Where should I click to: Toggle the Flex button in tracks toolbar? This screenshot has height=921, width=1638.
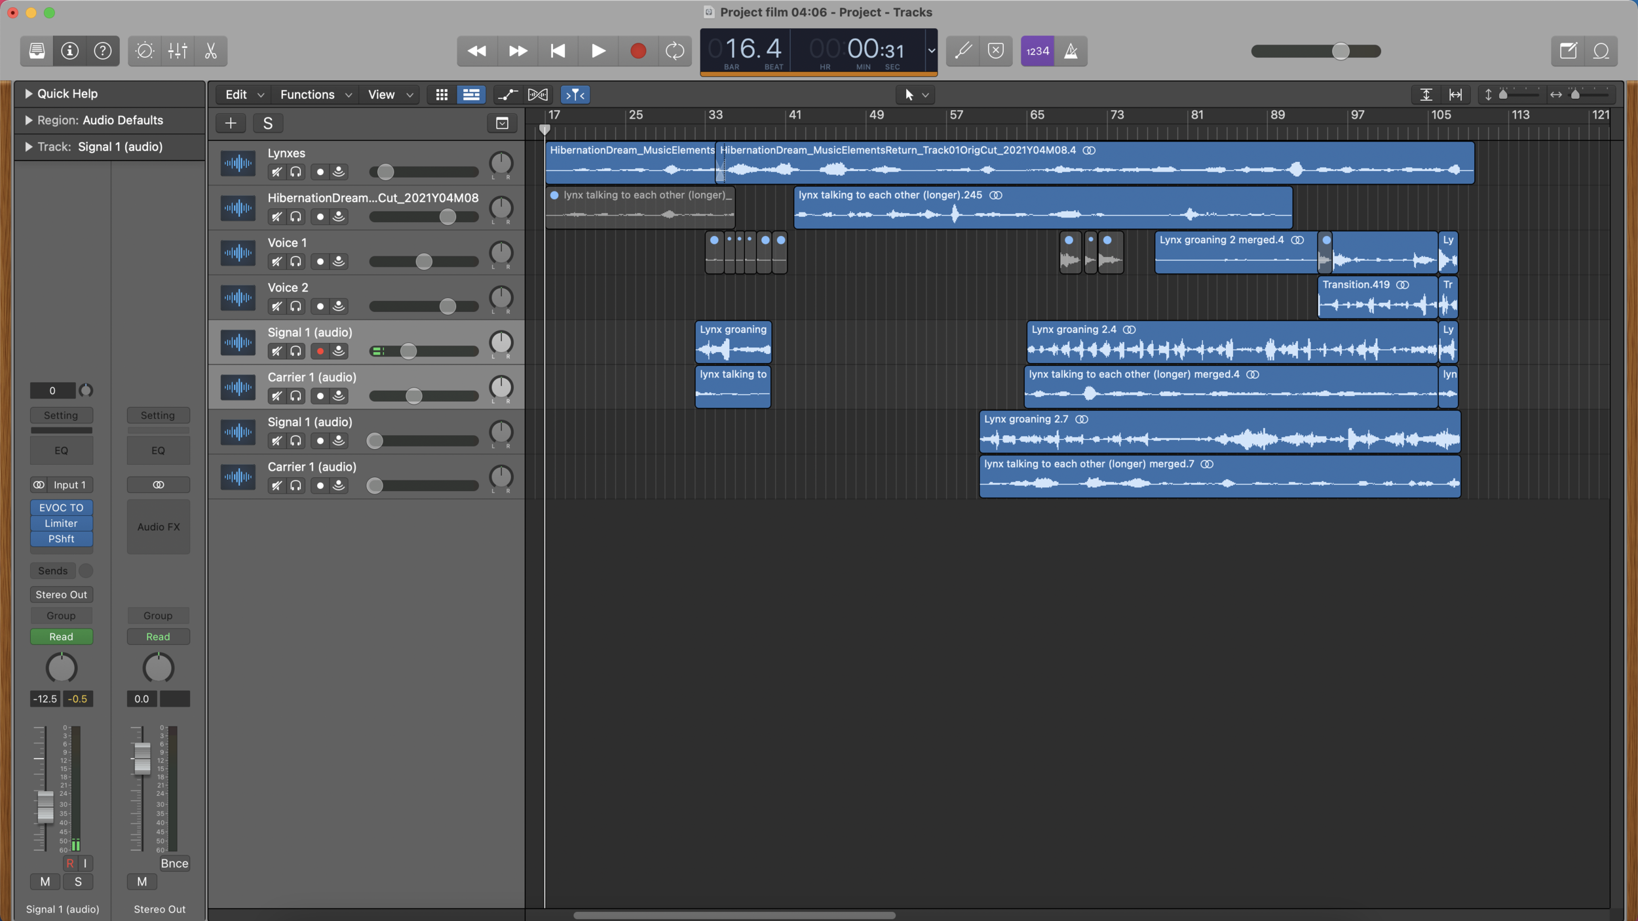(538, 94)
